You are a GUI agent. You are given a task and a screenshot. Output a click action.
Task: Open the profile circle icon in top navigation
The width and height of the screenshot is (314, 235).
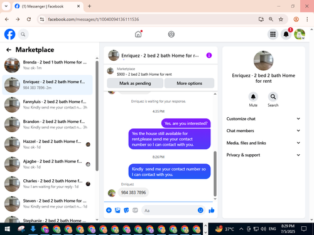[x=171, y=34]
